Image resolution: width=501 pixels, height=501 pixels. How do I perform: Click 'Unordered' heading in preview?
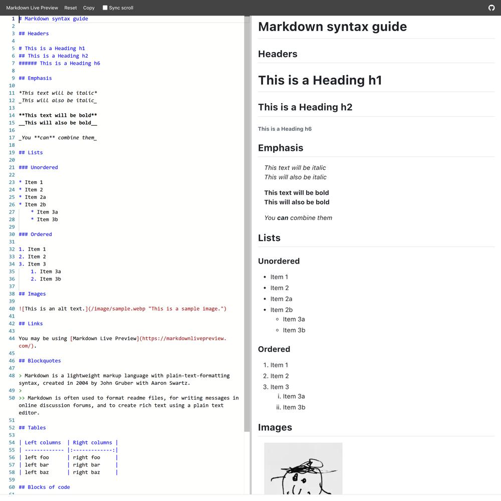(x=279, y=261)
